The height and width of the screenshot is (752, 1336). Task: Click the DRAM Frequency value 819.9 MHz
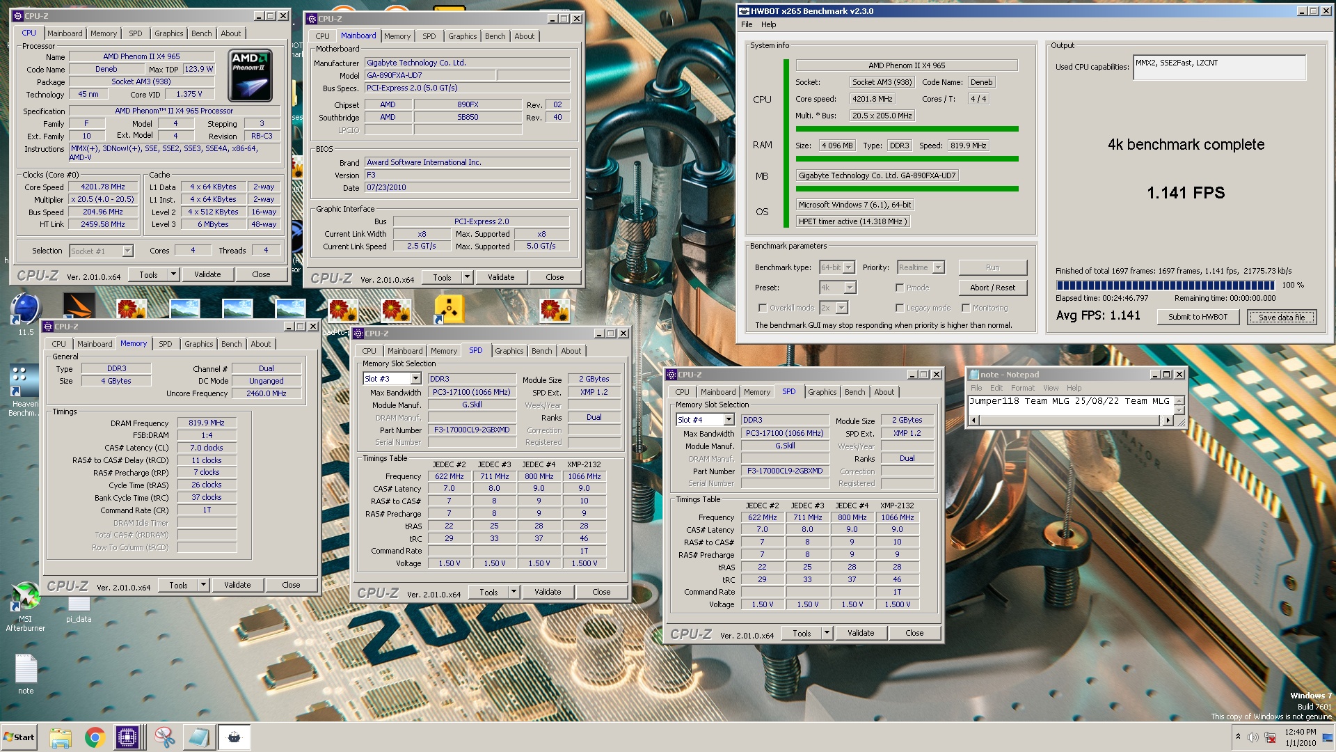click(207, 423)
